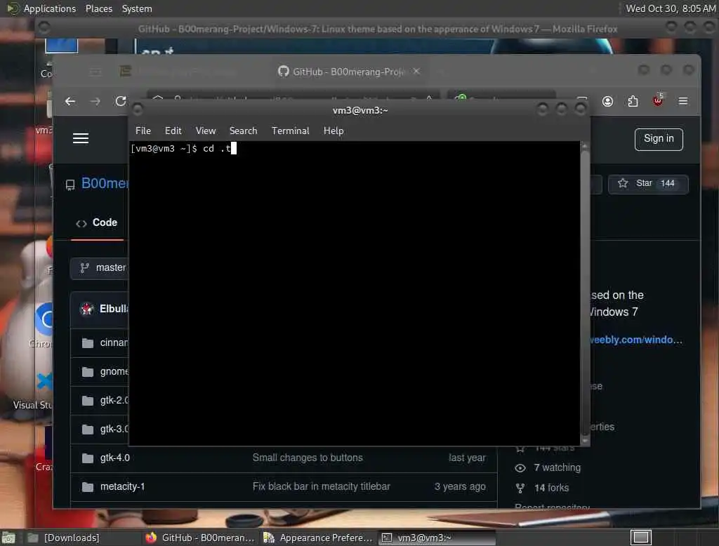This screenshot has width=719, height=546.
Task: Open 'Fix black bar in metacity titlebar' commit
Action: click(321, 486)
